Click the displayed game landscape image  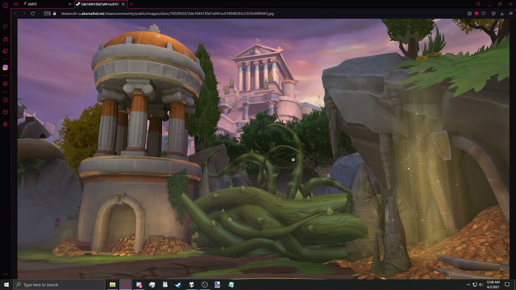pyautogui.click(x=263, y=149)
